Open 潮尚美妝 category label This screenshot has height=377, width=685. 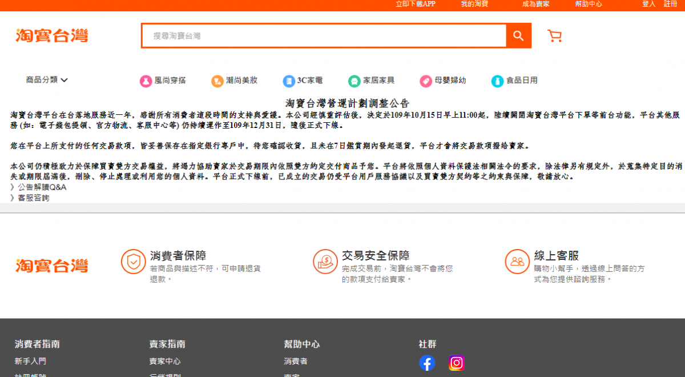(x=241, y=81)
